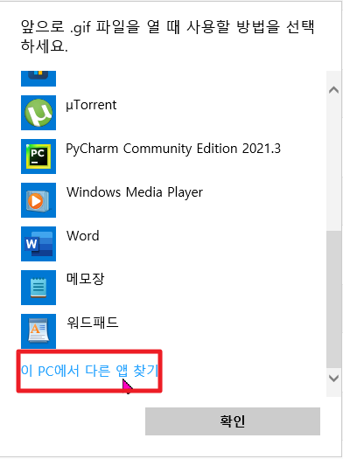Select the µTorrent app icon
Viewport: 343px width, 459px height.
click(38, 113)
